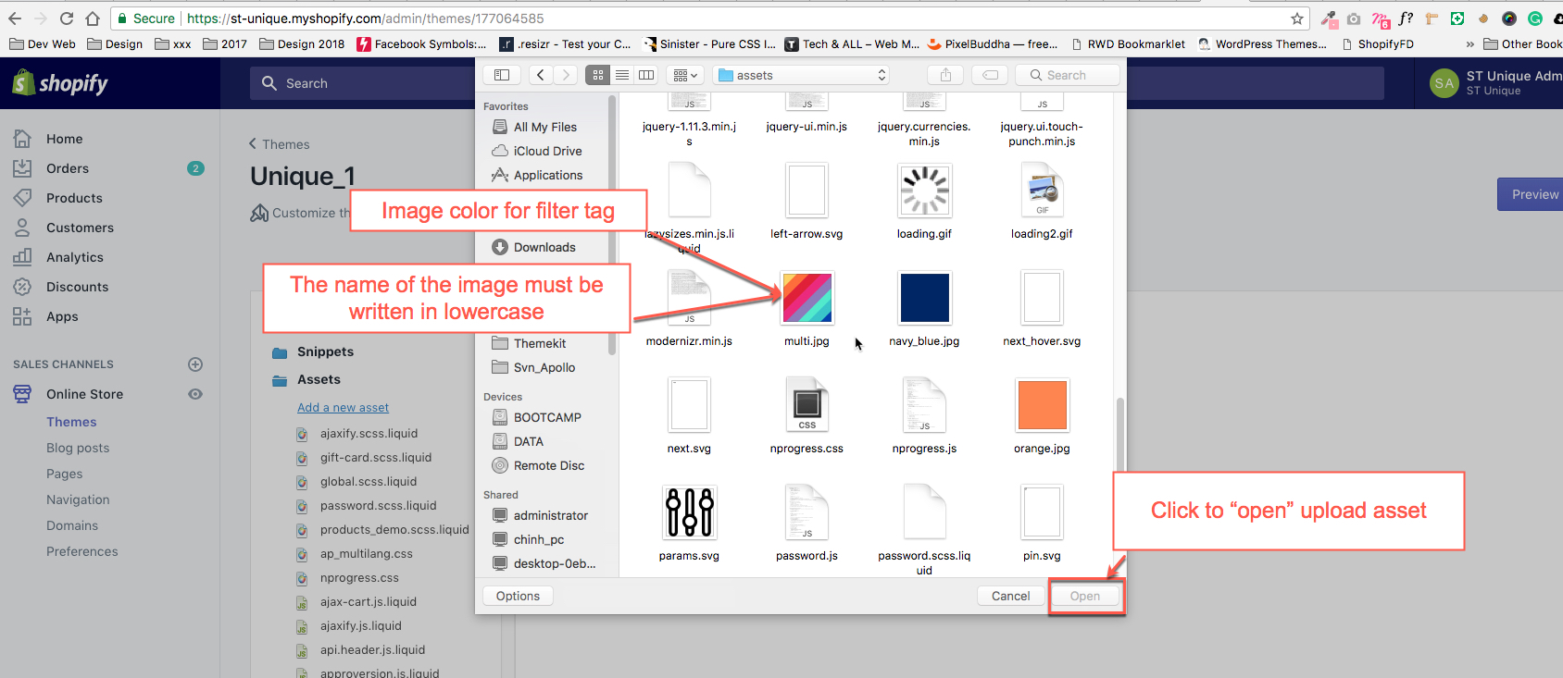Open the assets folder path dropdown

coord(803,75)
